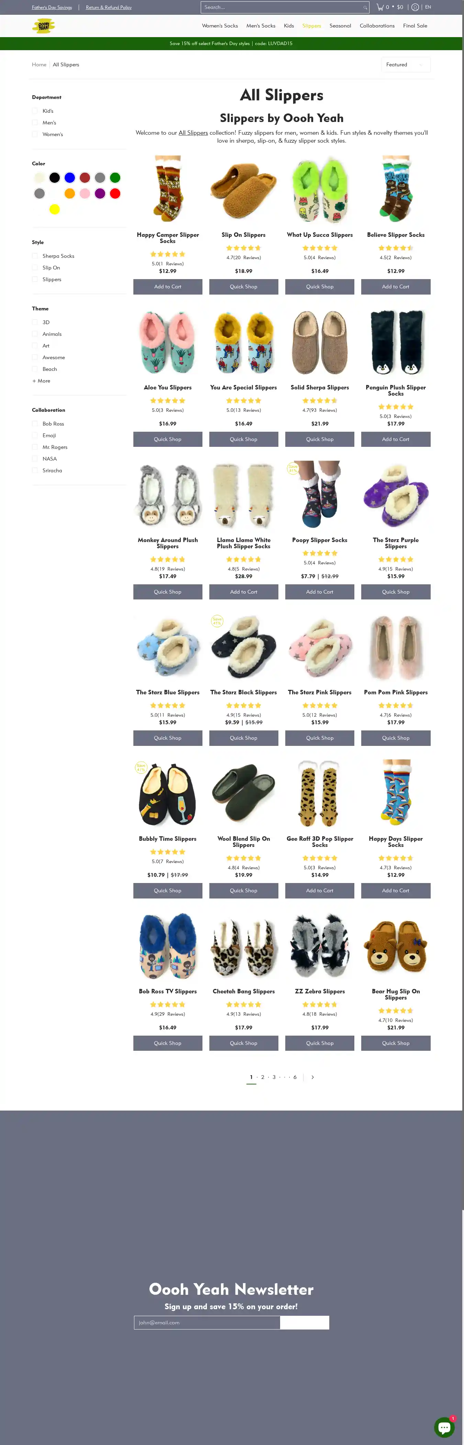Go to next page arrow in pagination
Viewport: 464px width, 1445px height.
[312, 1077]
